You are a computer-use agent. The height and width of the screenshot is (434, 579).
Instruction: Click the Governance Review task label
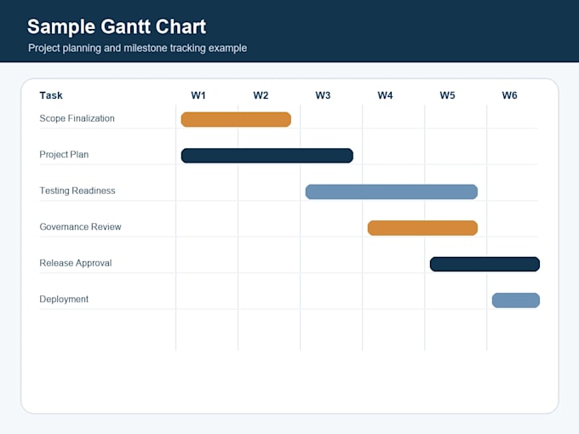pyautogui.click(x=80, y=227)
